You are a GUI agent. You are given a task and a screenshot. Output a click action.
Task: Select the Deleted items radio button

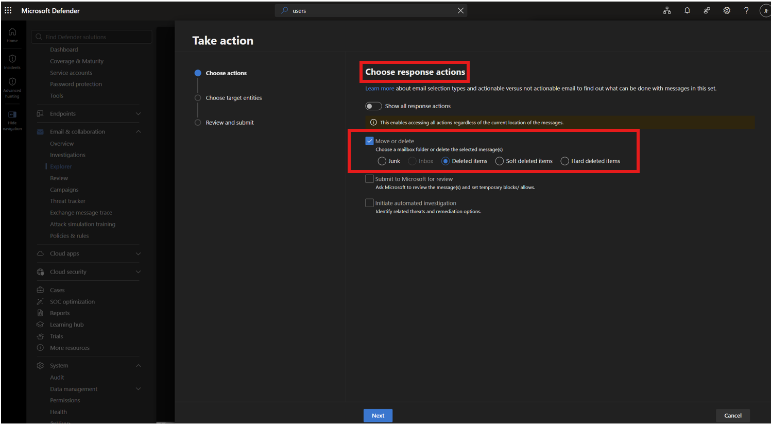(x=446, y=161)
